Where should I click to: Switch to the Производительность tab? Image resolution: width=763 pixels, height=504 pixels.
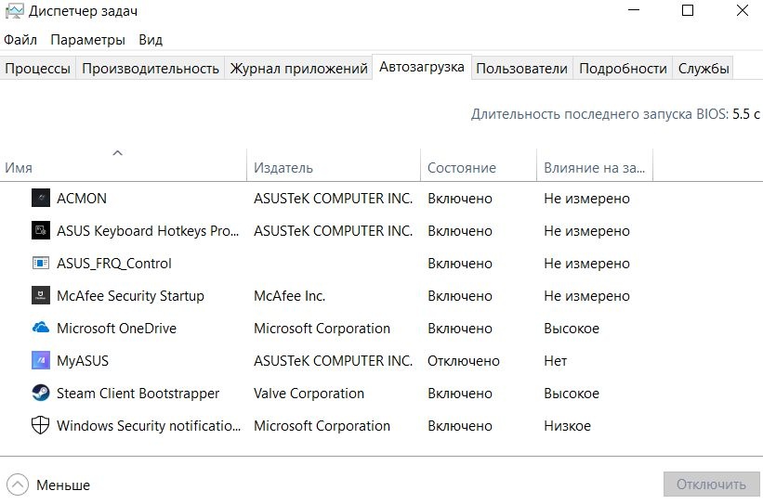[x=151, y=68]
